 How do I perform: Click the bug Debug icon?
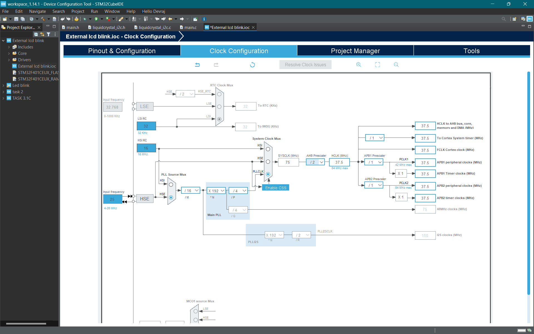(85, 19)
